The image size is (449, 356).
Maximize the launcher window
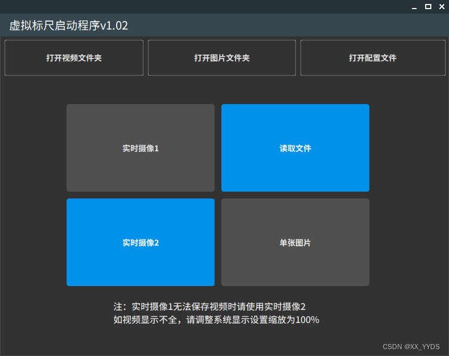pyautogui.click(x=428, y=7)
